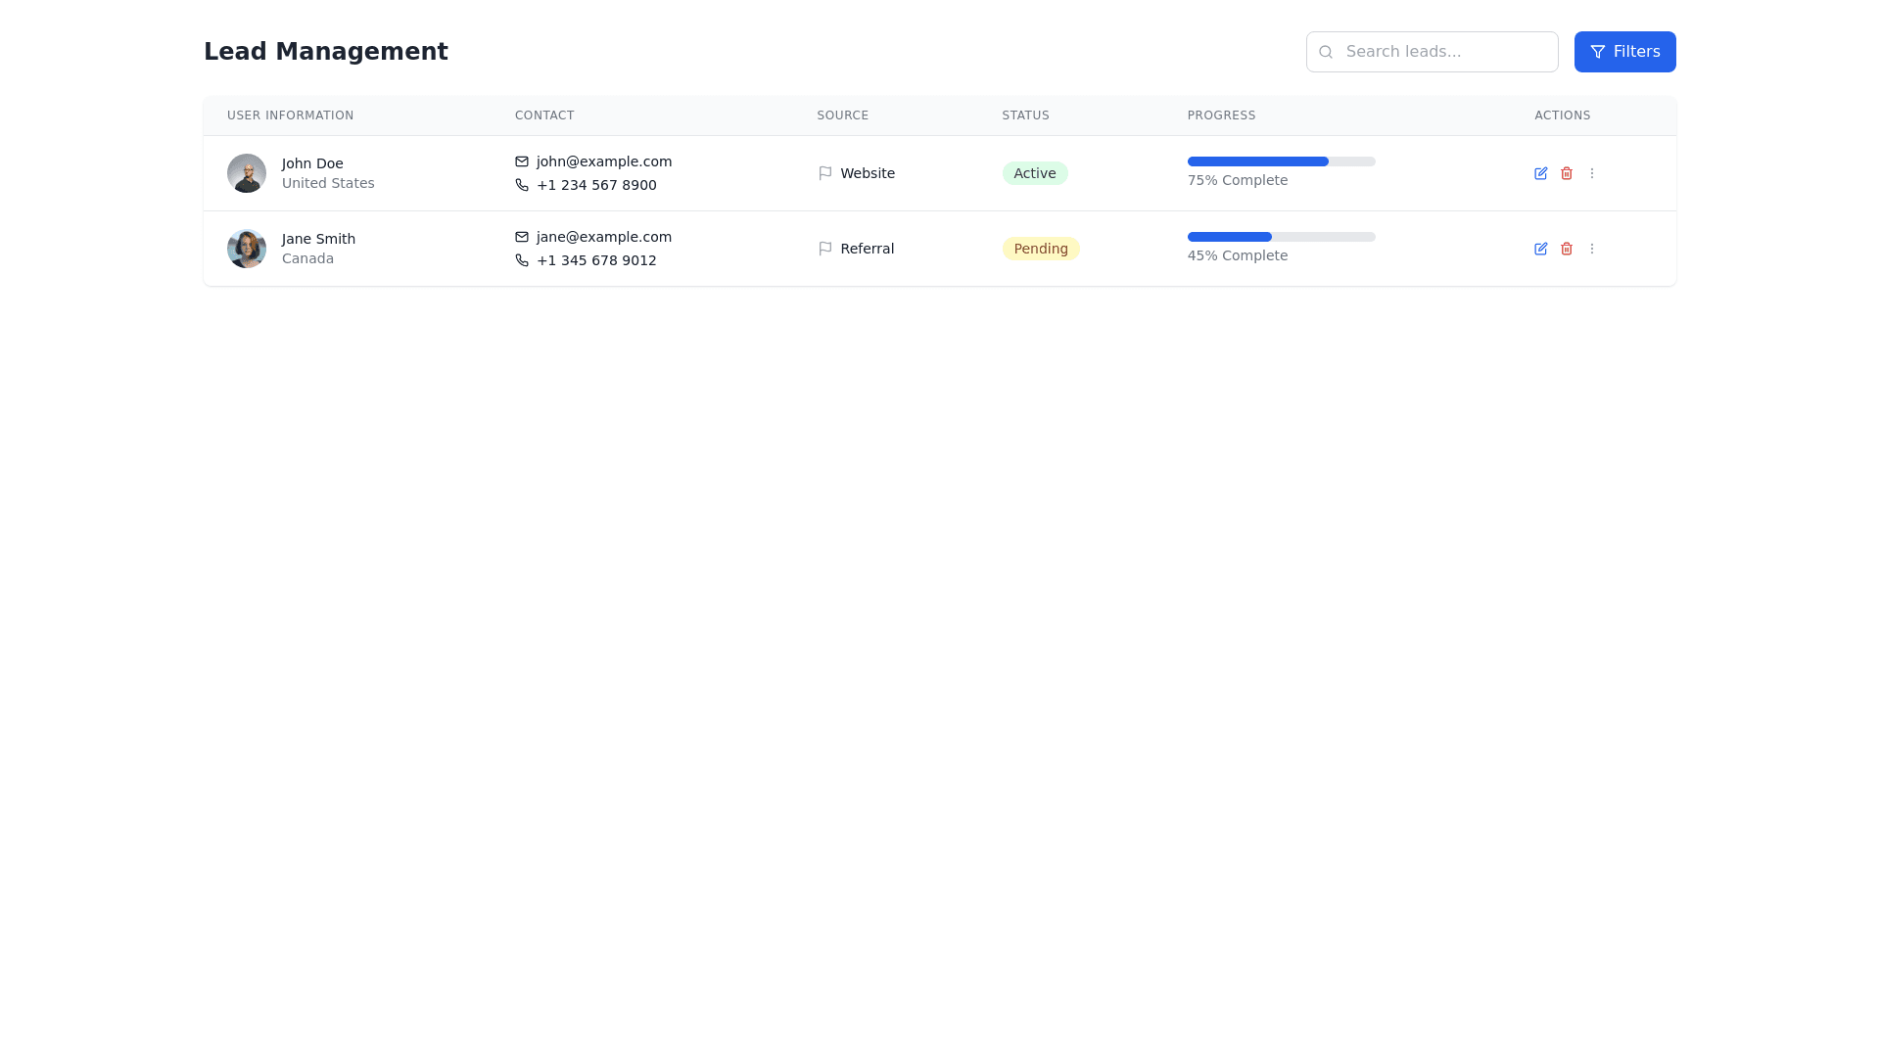Screen dimensions: 1880x1057
Task: Click the trash icon for John Doe
Action: tap(1567, 173)
